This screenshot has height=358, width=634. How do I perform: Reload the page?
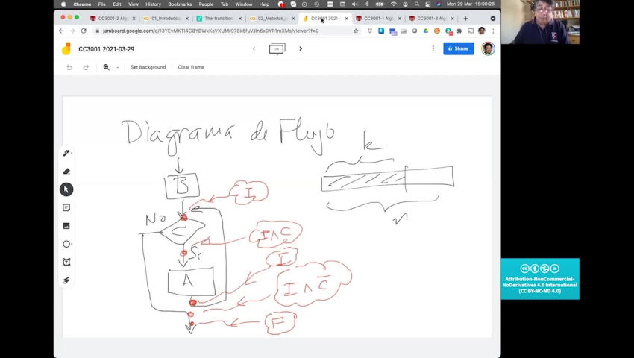pyautogui.click(x=84, y=31)
